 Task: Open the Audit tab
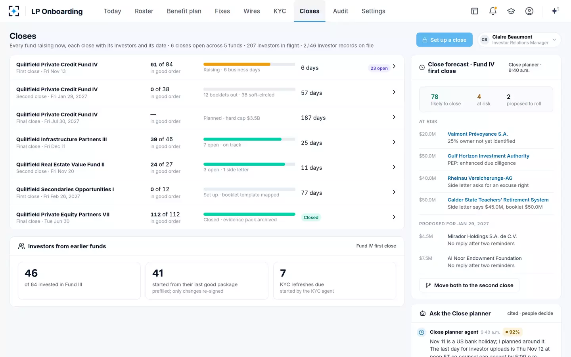coord(341,11)
